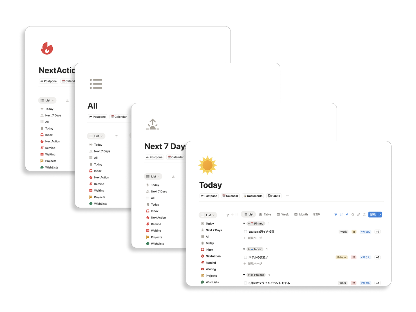Click the large sun icon above Today title
This screenshot has height=312, width=416.
pyautogui.click(x=207, y=165)
